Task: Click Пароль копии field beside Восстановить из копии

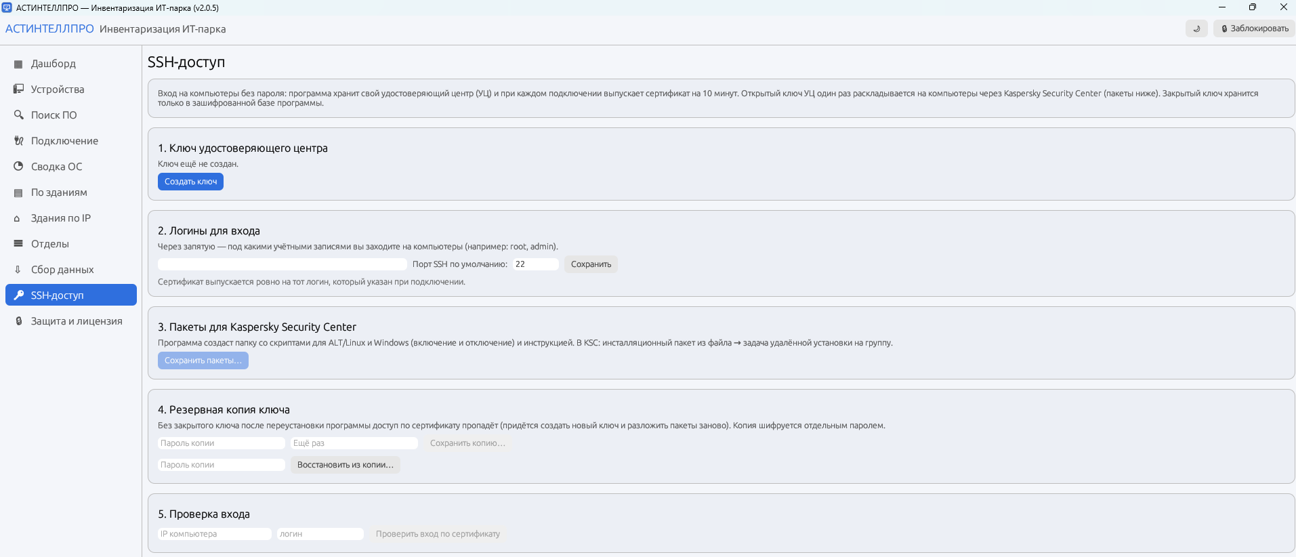Action: [x=222, y=465]
